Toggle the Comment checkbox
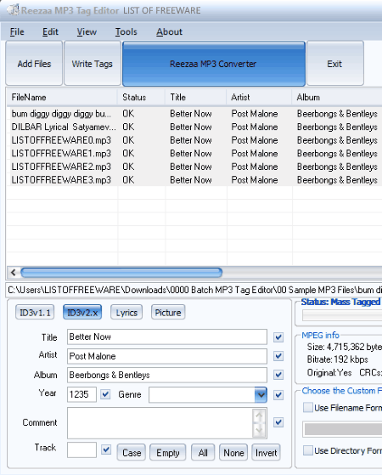Image resolution: width=382 pixels, height=475 pixels. pos(278,422)
